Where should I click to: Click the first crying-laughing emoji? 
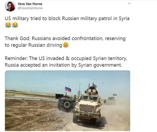point(8,25)
